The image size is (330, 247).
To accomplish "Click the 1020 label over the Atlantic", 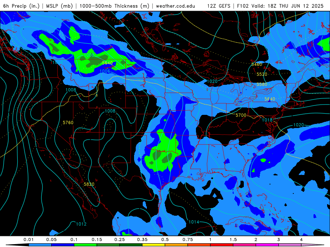I will tap(298, 125).
